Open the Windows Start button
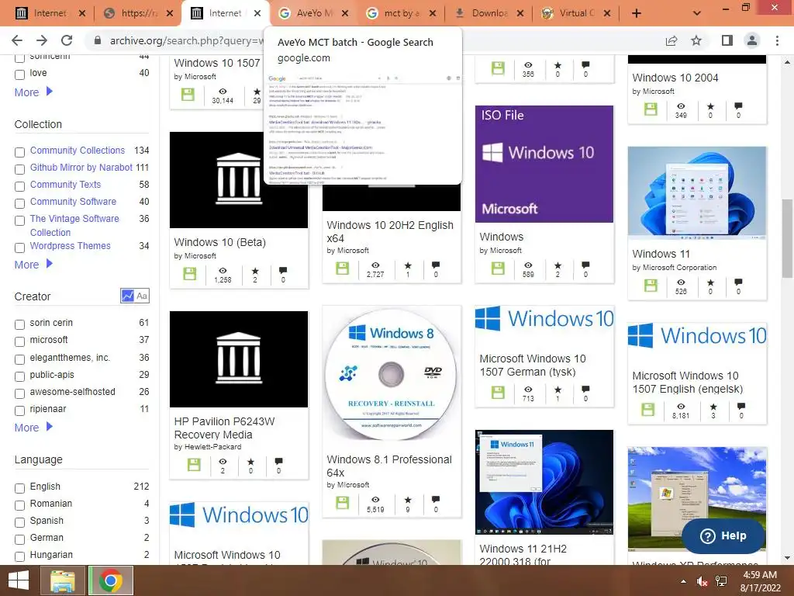Viewport: 794px width, 596px height. click(x=19, y=580)
